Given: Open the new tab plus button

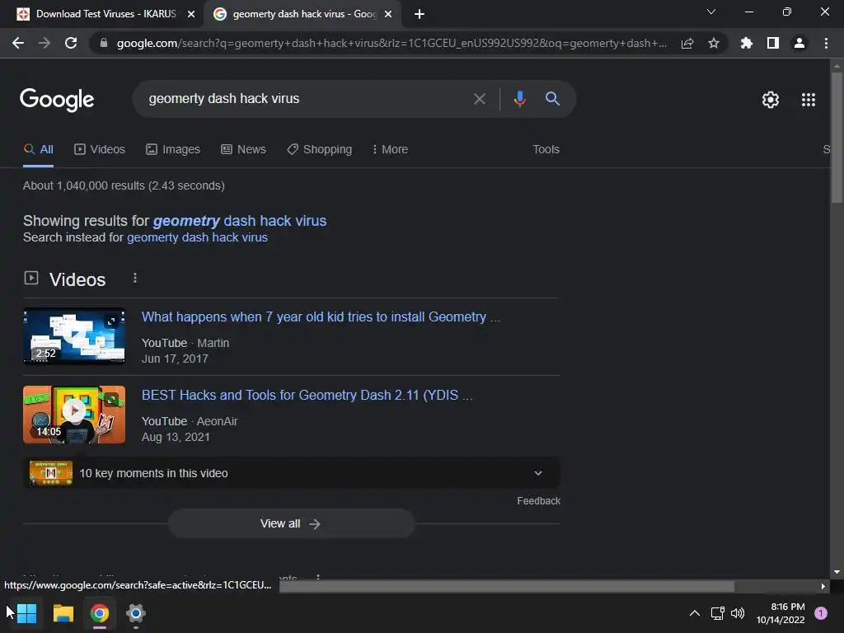Looking at the screenshot, I should pos(420,14).
